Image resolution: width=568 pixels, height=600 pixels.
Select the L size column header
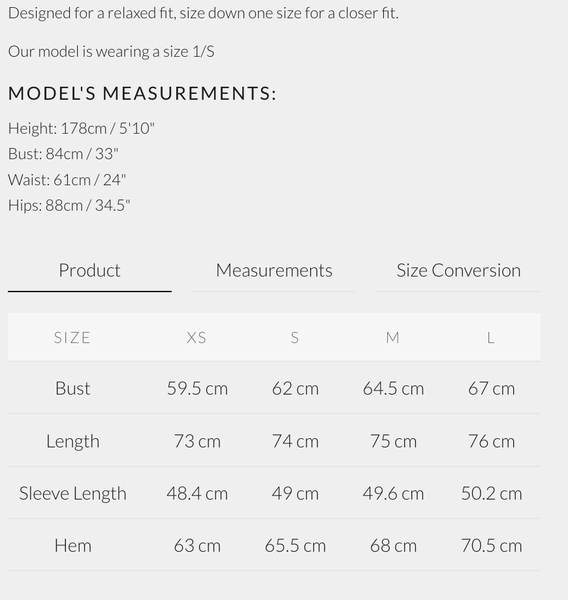click(491, 337)
